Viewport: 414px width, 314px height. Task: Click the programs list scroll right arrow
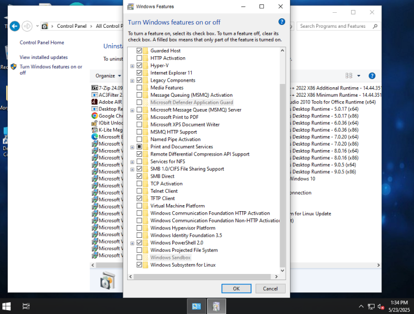pos(378,265)
